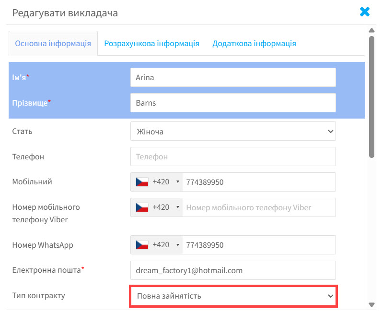382x313 pixels.
Task: Open the Стать dropdown
Action: point(232,131)
